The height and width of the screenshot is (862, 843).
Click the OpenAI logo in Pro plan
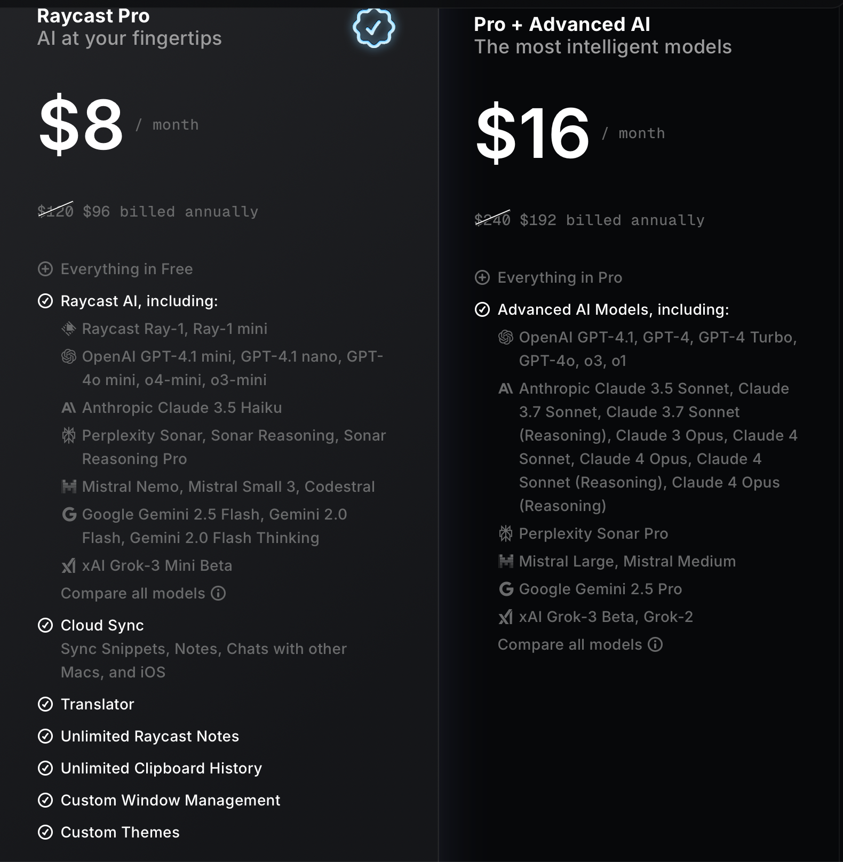coord(69,356)
